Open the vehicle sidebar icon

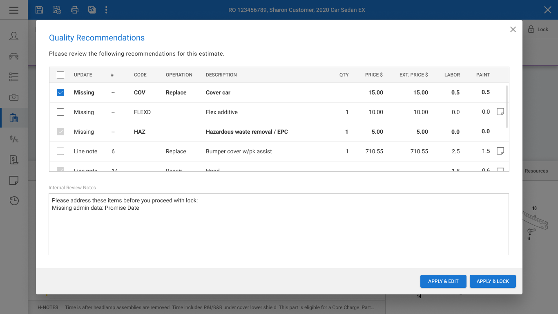[x=14, y=56]
